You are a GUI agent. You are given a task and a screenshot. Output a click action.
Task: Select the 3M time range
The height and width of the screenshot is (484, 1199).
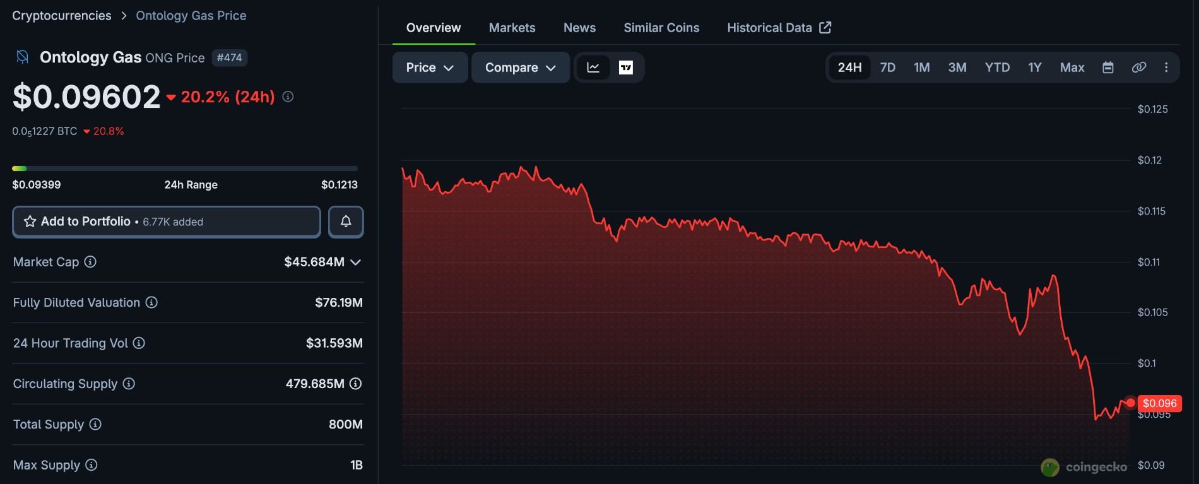point(957,68)
